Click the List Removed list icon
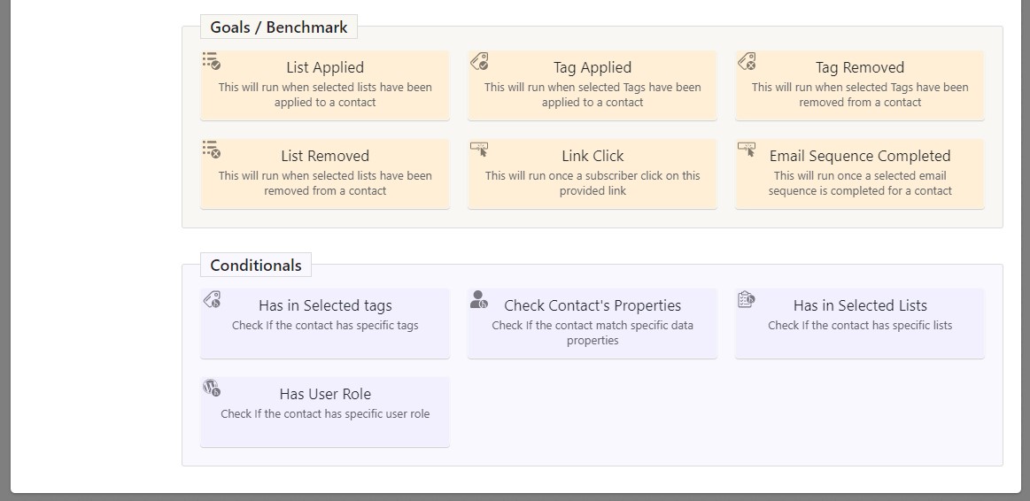The height and width of the screenshot is (501, 1030). tap(212, 150)
